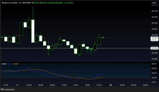Click the 93,600 price axis label

(x=154, y=59)
